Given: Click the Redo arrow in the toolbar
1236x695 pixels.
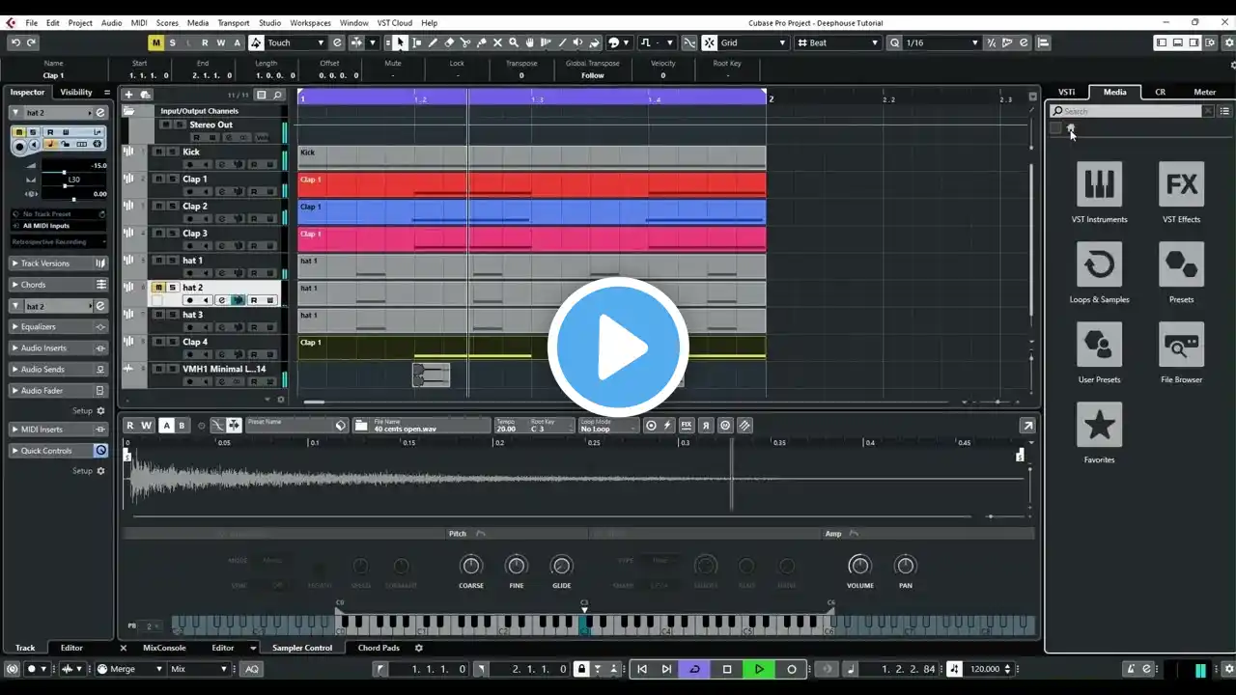Looking at the screenshot, I should coord(32,42).
